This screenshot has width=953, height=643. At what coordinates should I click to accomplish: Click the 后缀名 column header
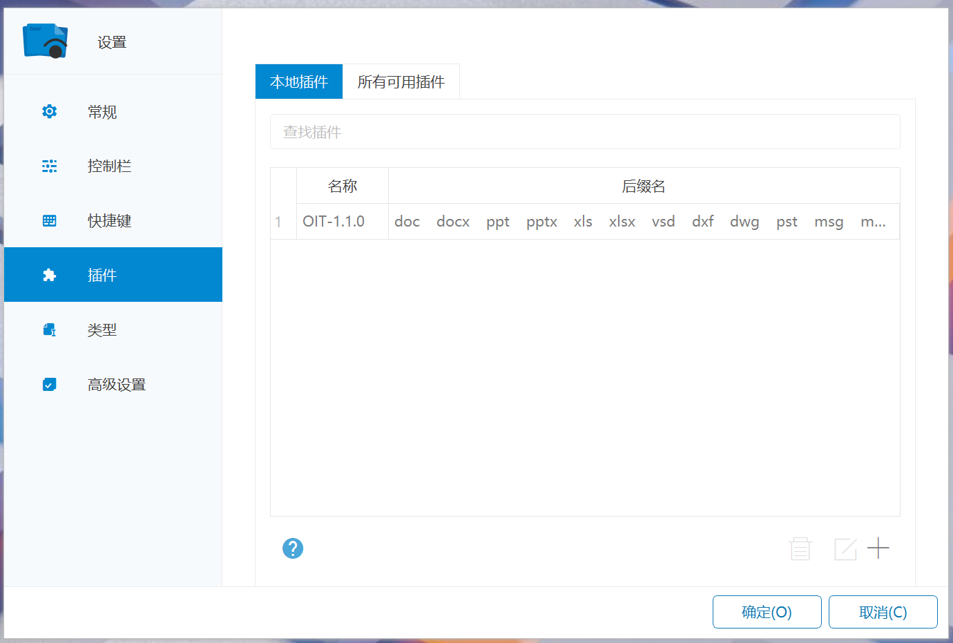[x=644, y=186]
